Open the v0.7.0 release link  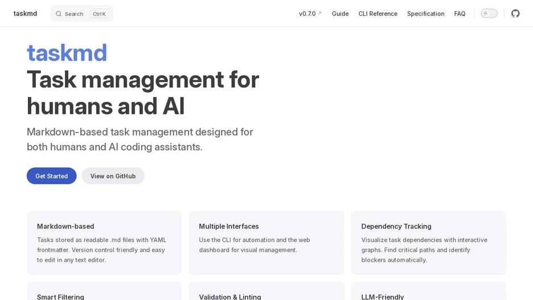point(310,14)
